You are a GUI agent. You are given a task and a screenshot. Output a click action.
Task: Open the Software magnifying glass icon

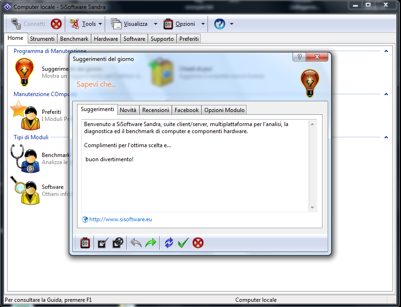(x=25, y=190)
